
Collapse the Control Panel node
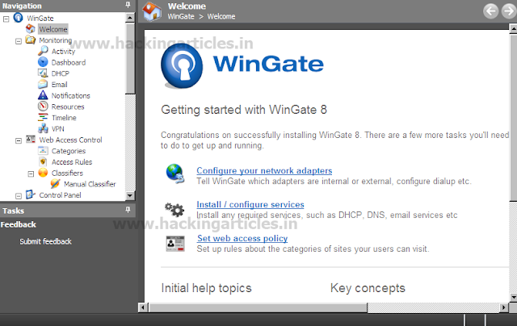(x=19, y=196)
